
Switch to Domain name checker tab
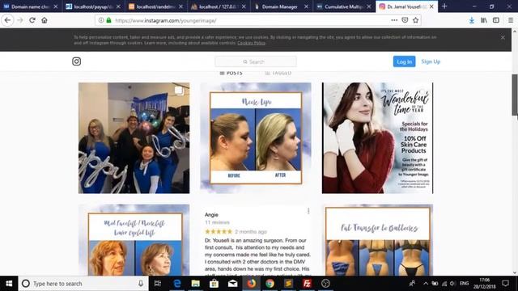pos(31,6)
